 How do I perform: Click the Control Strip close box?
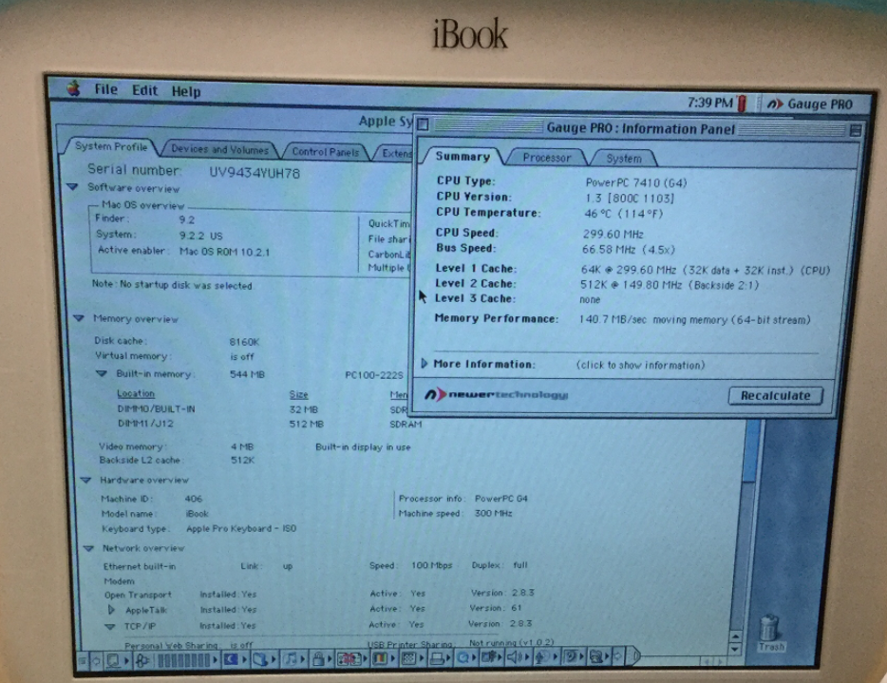[83, 659]
